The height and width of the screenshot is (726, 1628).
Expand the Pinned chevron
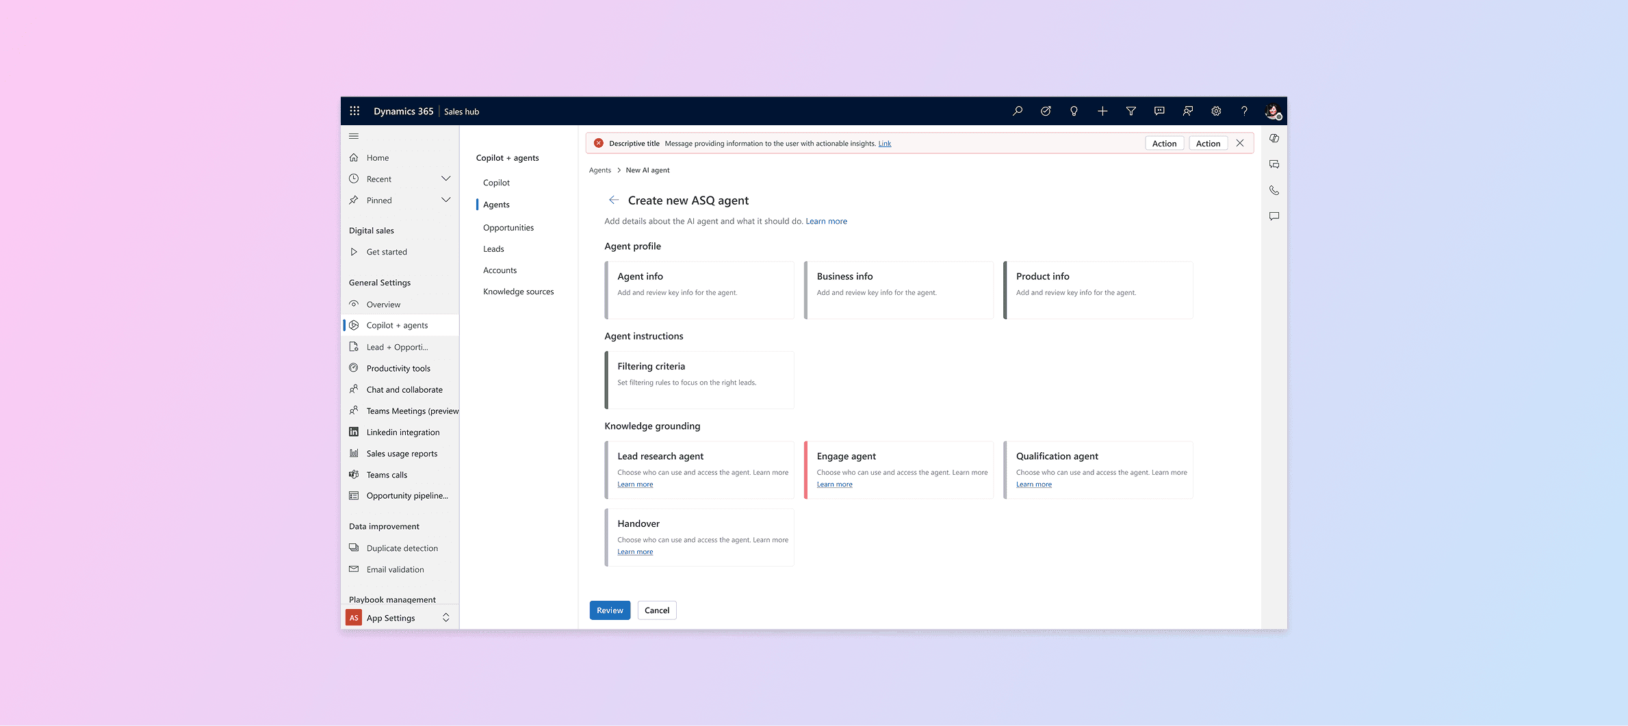tap(446, 200)
